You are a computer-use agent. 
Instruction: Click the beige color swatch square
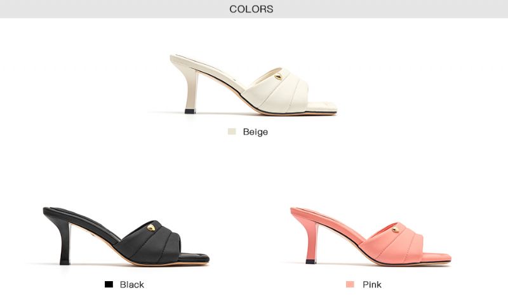point(232,131)
